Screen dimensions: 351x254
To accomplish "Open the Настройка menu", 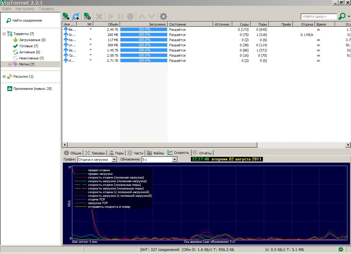I will coord(25,9).
